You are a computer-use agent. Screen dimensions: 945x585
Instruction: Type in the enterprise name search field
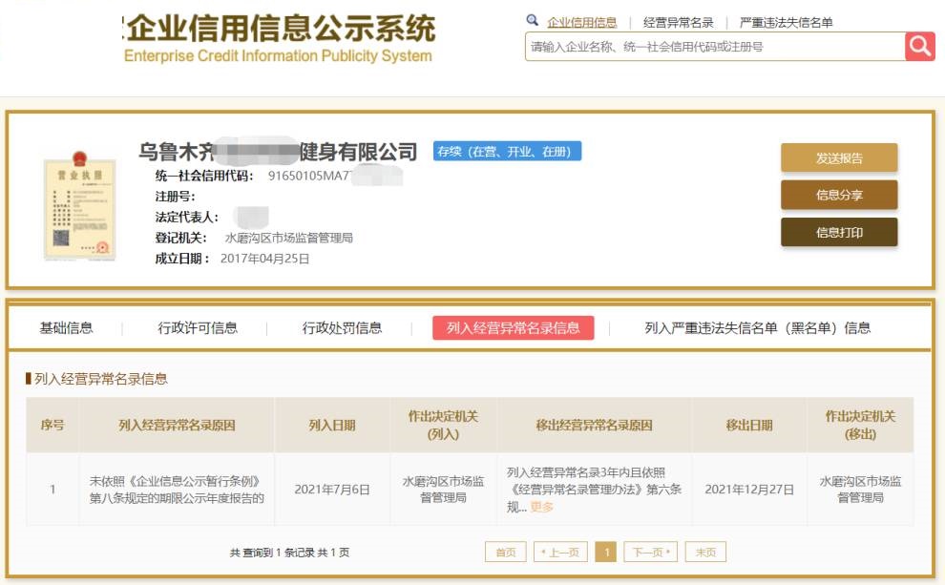pyautogui.click(x=714, y=46)
